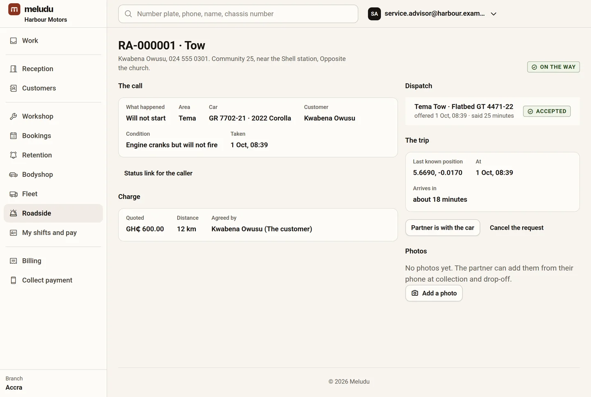Open Collect payment page

[x=53, y=280]
